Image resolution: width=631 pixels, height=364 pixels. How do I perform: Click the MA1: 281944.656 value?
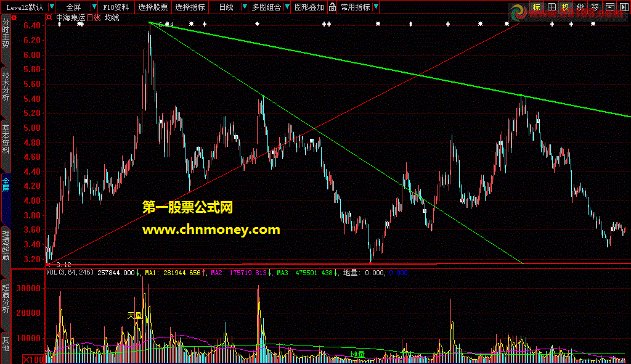click(173, 273)
